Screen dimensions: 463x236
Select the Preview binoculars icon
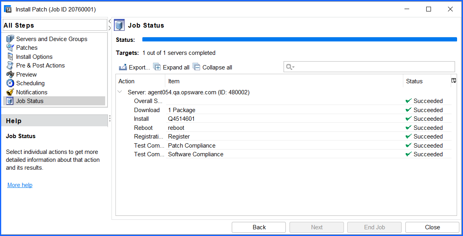(10, 75)
